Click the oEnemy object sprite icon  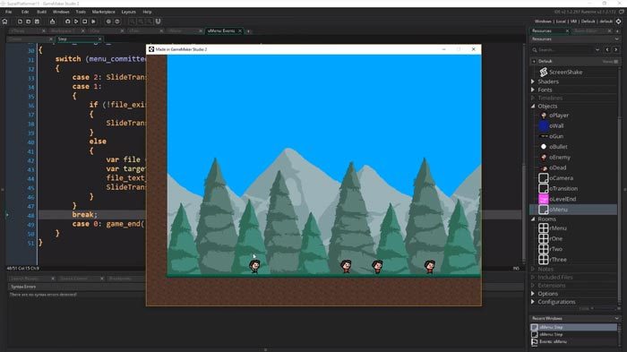click(544, 158)
